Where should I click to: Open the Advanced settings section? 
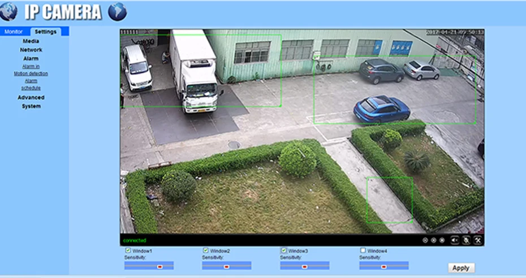31,97
